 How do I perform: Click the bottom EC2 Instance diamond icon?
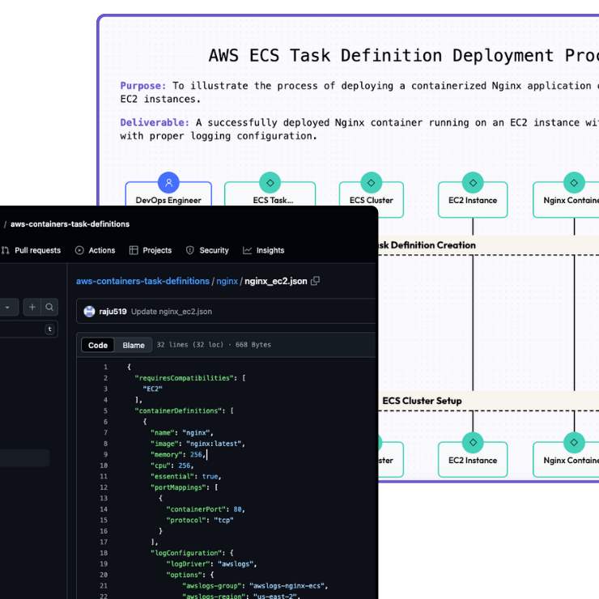473,443
